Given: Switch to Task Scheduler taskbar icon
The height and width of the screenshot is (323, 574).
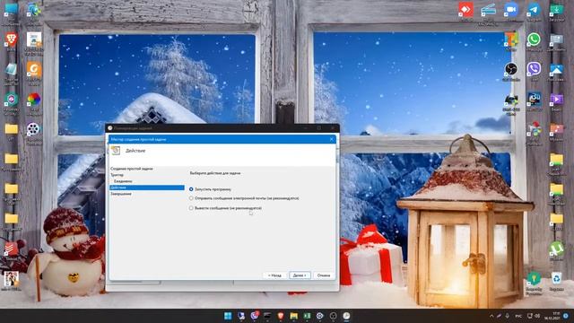Looking at the screenshot, I should [x=346, y=316].
